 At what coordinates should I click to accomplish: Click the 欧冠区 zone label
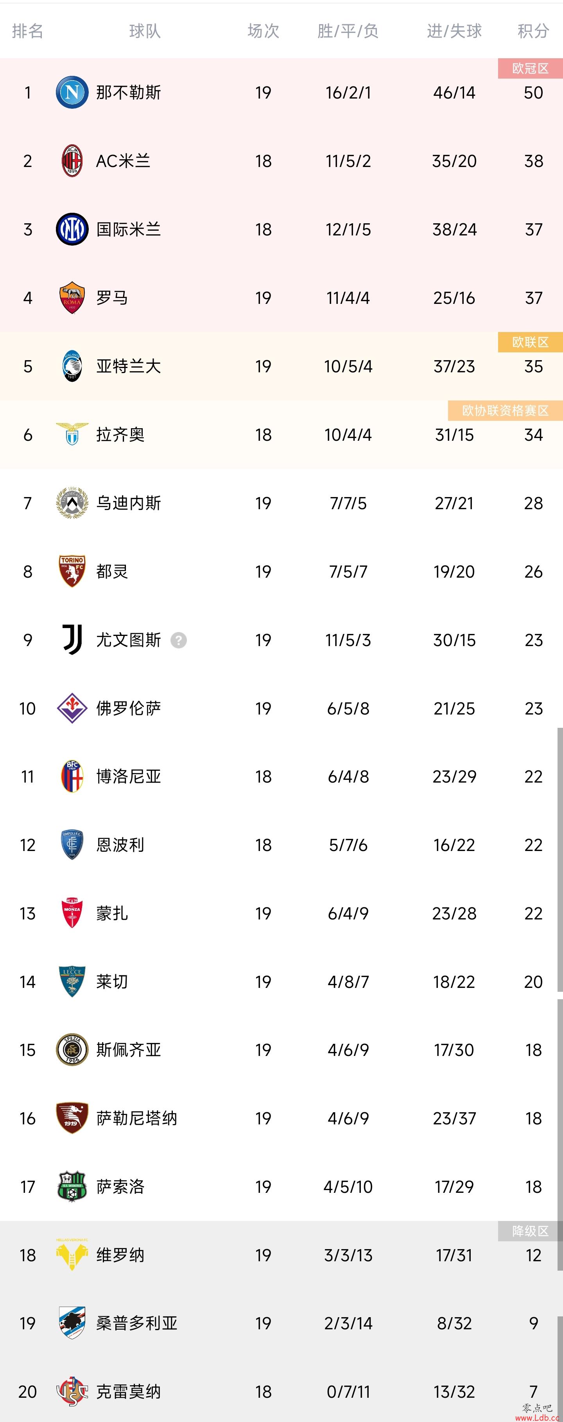coord(530,68)
